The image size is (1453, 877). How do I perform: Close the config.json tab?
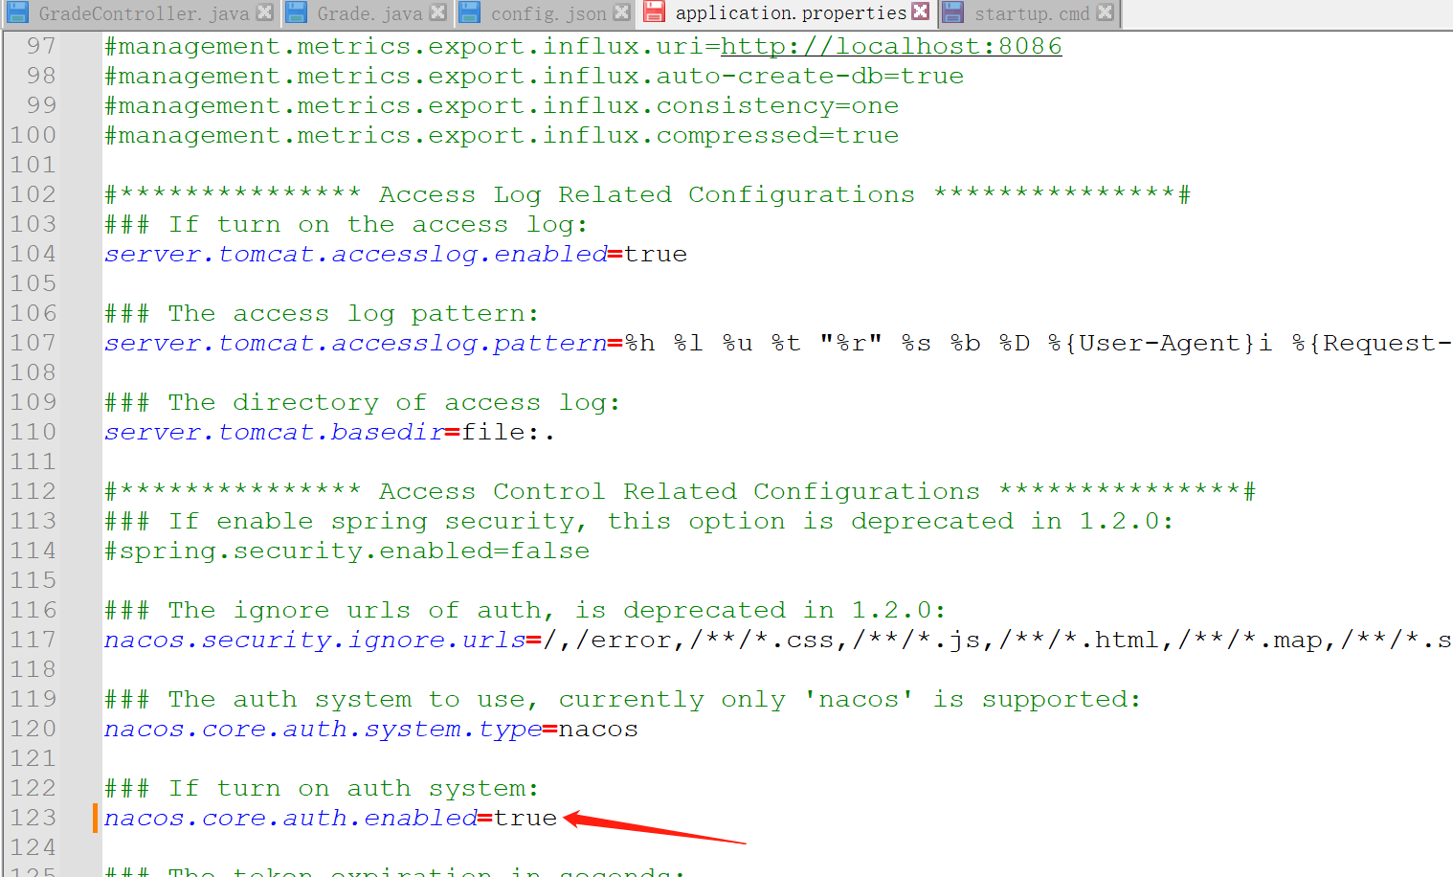(x=621, y=12)
